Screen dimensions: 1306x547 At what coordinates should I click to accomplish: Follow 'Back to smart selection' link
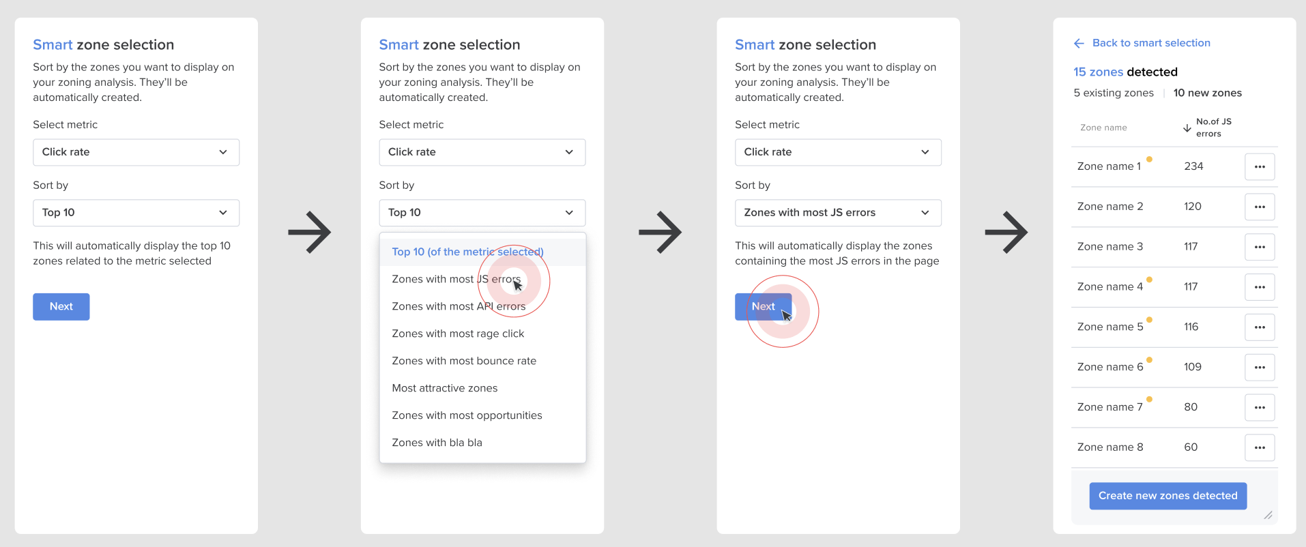click(1151, 43)
